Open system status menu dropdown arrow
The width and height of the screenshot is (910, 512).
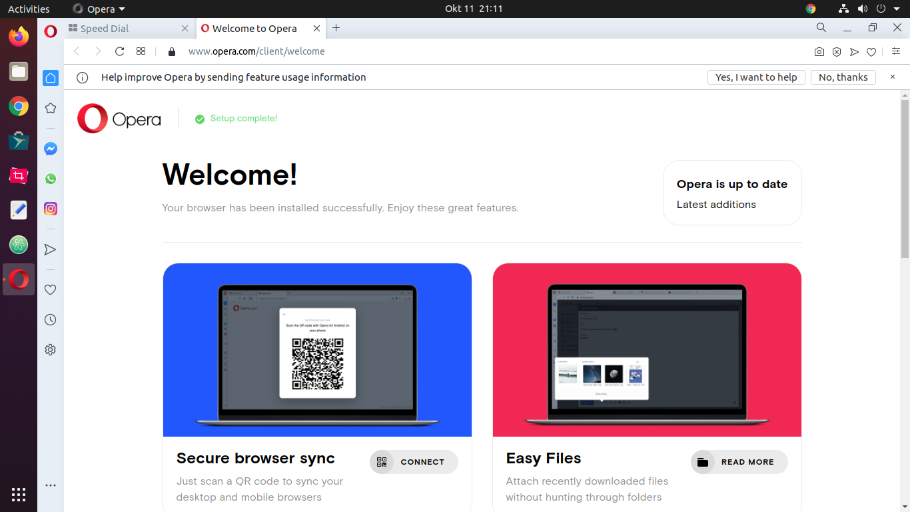897,9
